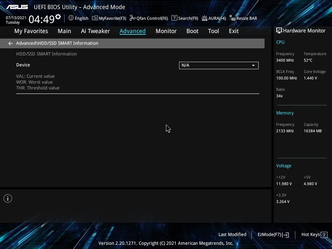The image size is (332, 249).
Task: Click the Hardware Monitor display icon
Action: [x=279, y=31]
